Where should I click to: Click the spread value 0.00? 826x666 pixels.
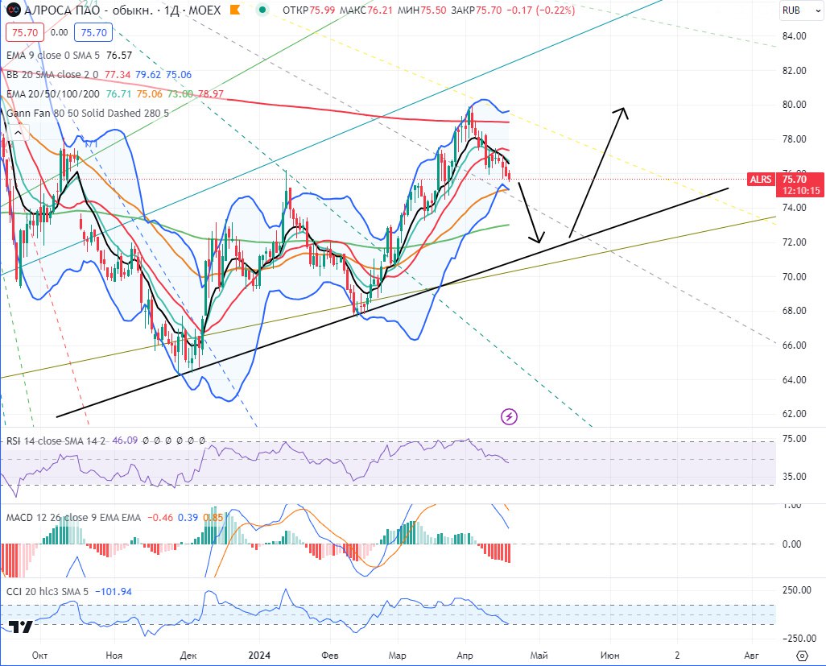point(60,33)
